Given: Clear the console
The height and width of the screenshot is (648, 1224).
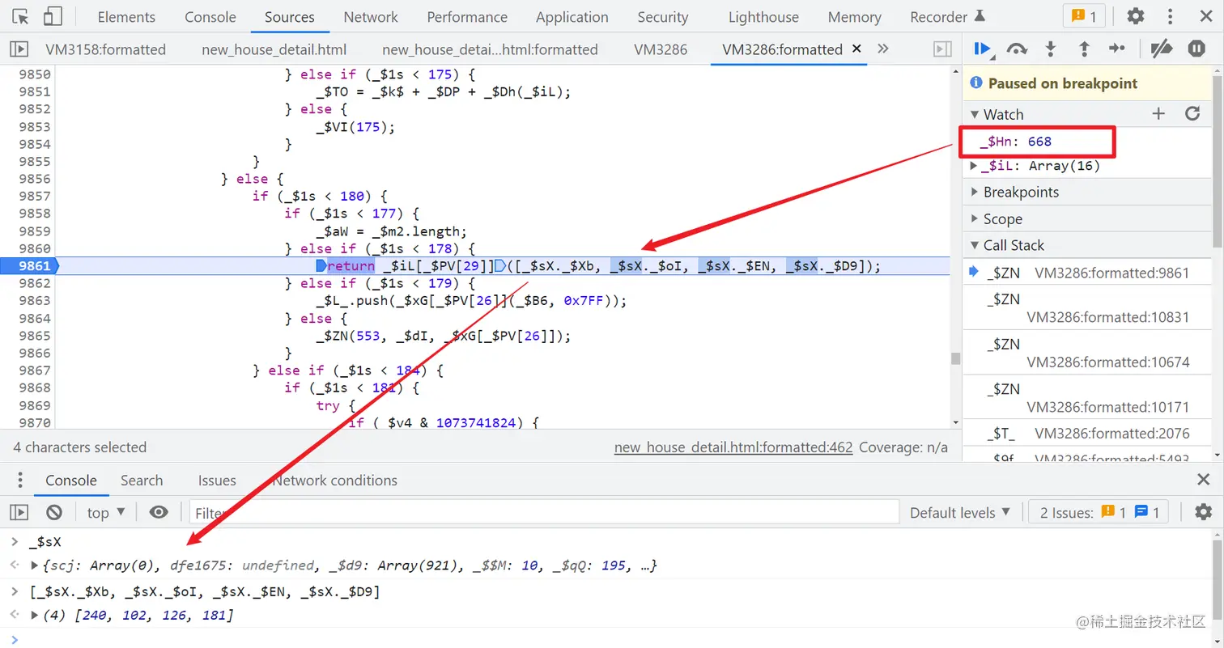Looking at the screenshot, I should [54, 512].
